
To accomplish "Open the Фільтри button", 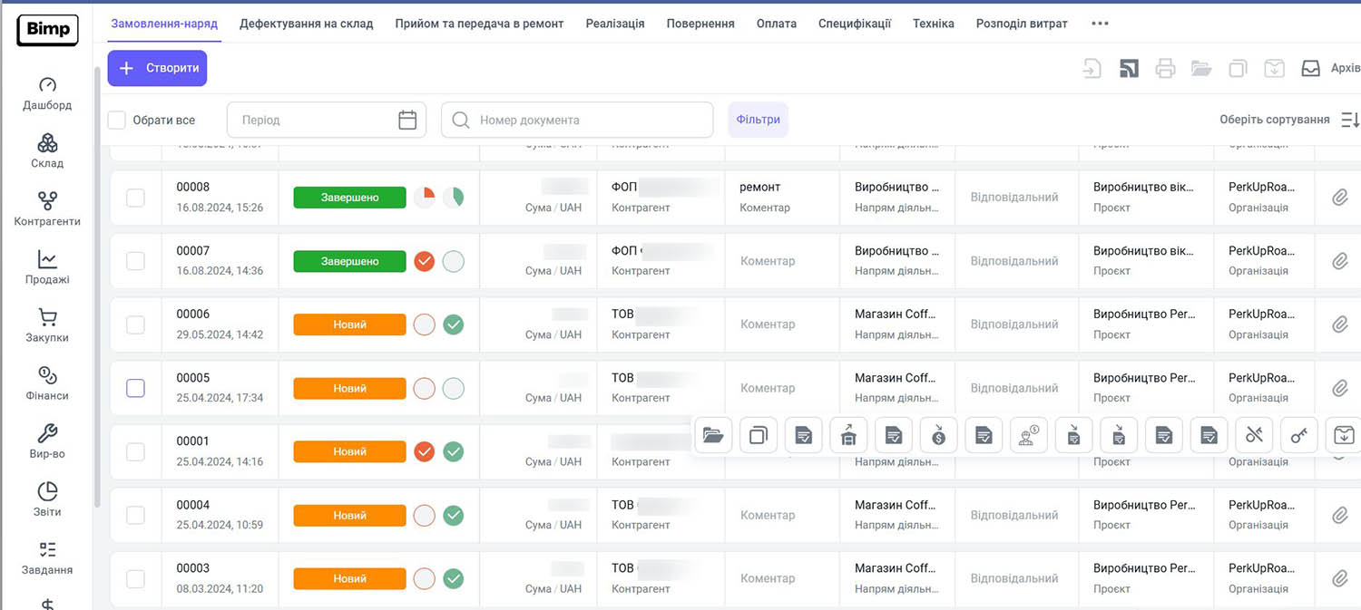I will click(758, 120).
